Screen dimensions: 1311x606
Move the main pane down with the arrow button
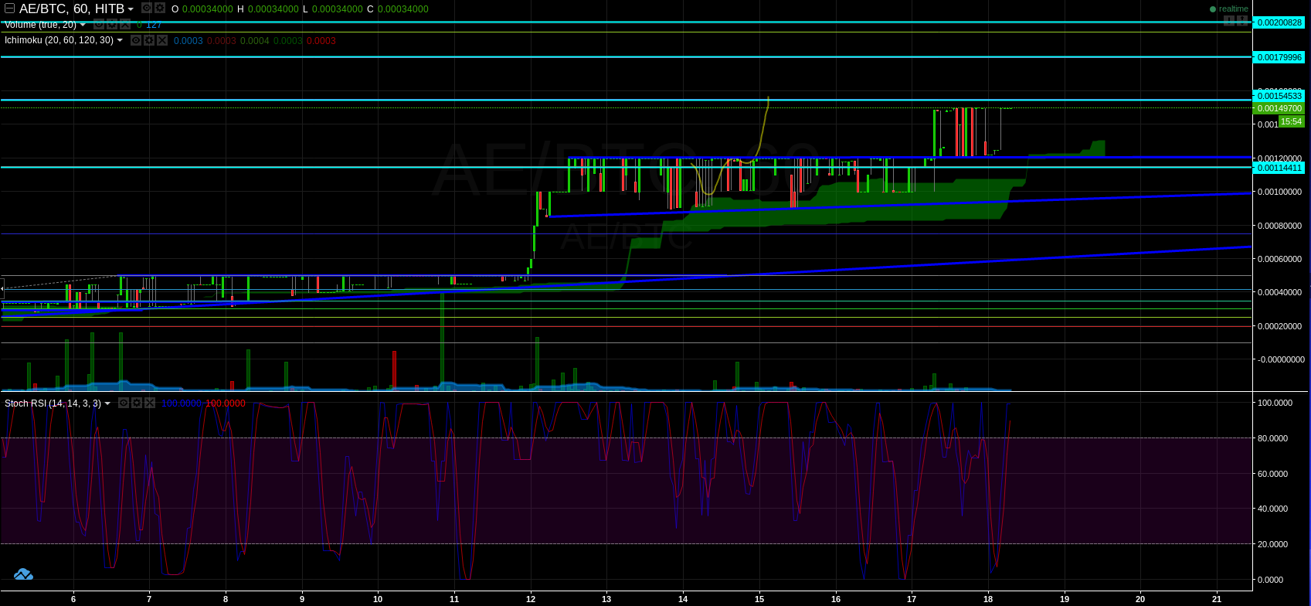(1228, 20)
